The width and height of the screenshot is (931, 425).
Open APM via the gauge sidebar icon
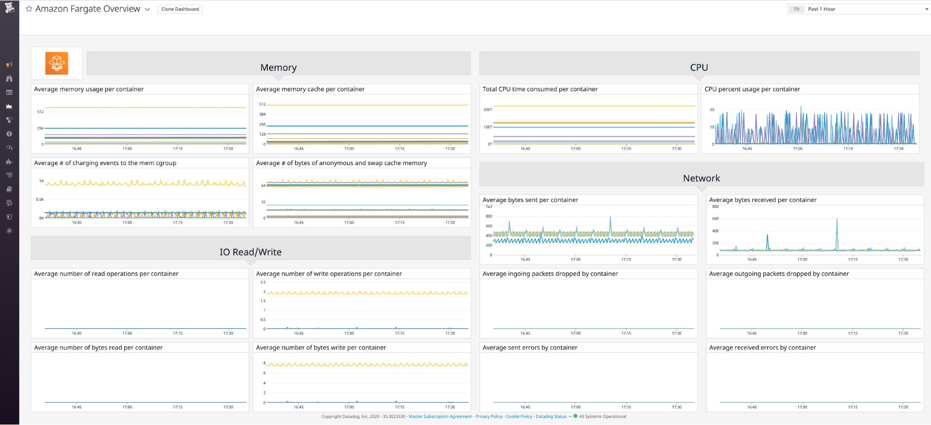click(9, 147)
